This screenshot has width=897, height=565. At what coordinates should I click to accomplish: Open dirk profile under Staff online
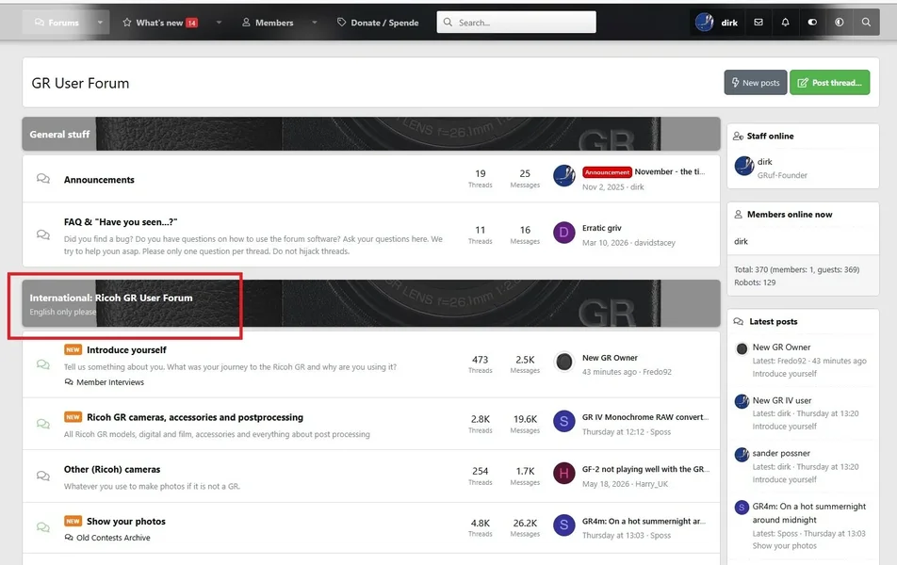tap(765, 162)
